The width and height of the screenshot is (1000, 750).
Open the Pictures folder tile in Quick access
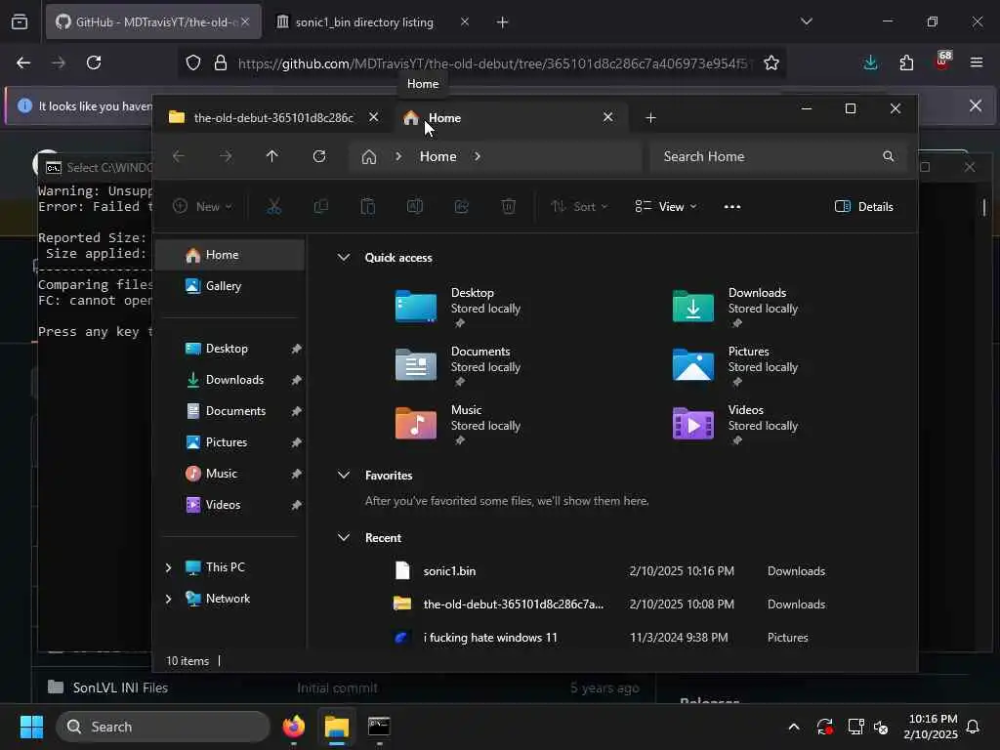coord(735,366)
